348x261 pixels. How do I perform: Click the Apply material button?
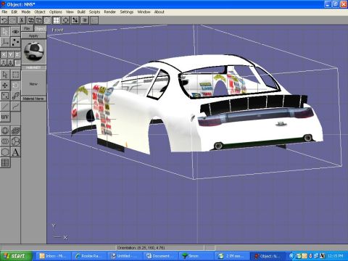[x=33, y=36]
